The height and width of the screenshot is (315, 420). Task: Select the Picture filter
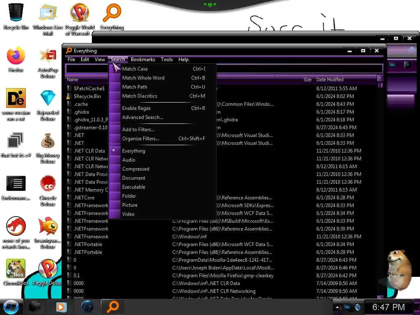pyautogui.click(x=163, y=205)
